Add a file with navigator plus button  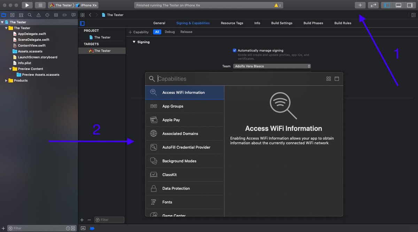3,228
